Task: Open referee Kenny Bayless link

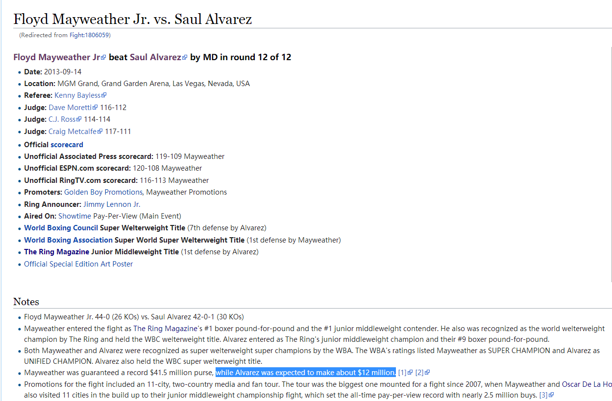Action: [77, 95]
